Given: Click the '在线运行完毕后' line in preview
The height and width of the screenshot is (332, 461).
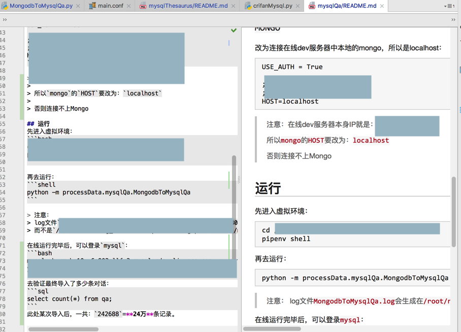Looking at the screenshot, I should [309, 320].
